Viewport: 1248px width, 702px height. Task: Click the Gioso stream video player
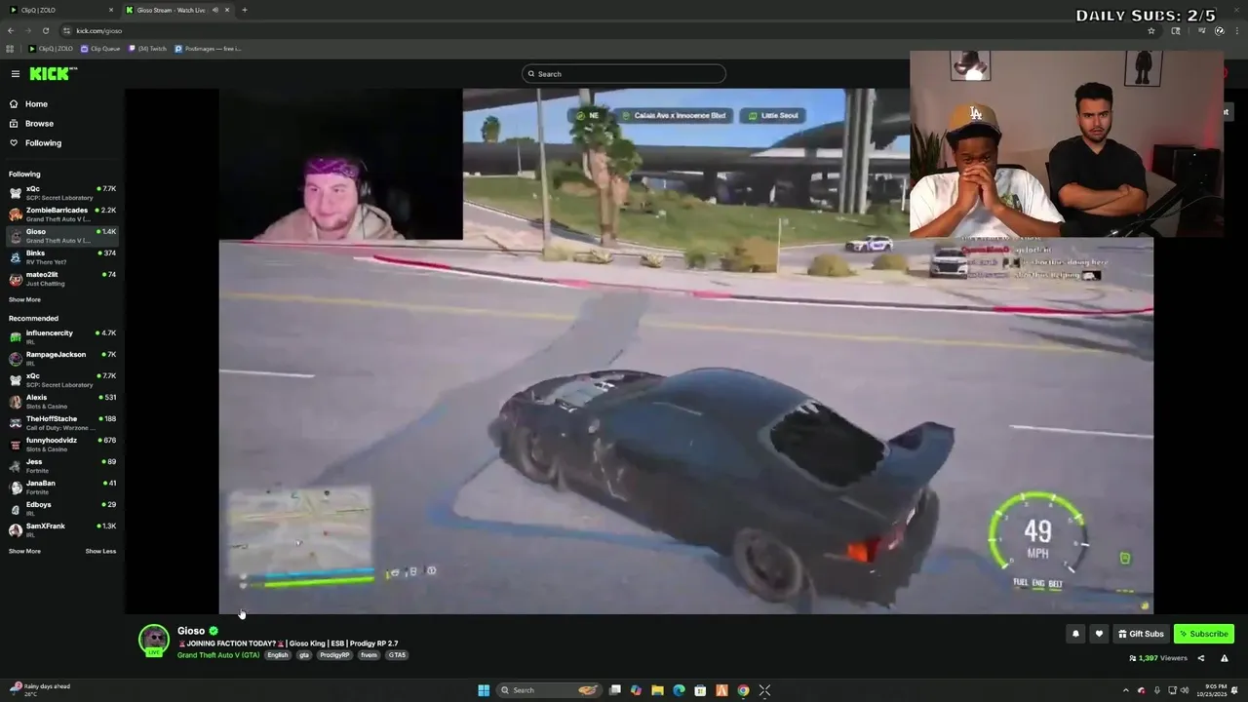[686, 351]
